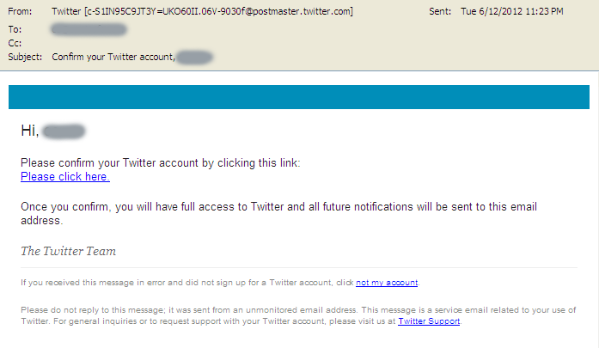
Task: Click the 'Sent:' header label
Action: point(440,11)
